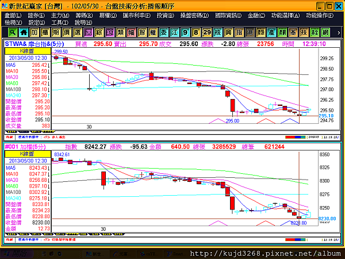
Task: Click the cyan home icon in toolbar
Action: 24,33
